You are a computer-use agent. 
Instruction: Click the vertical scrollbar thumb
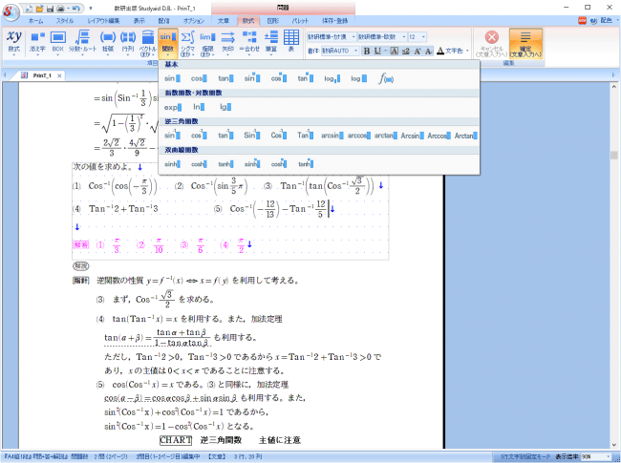tap(614, 155)
